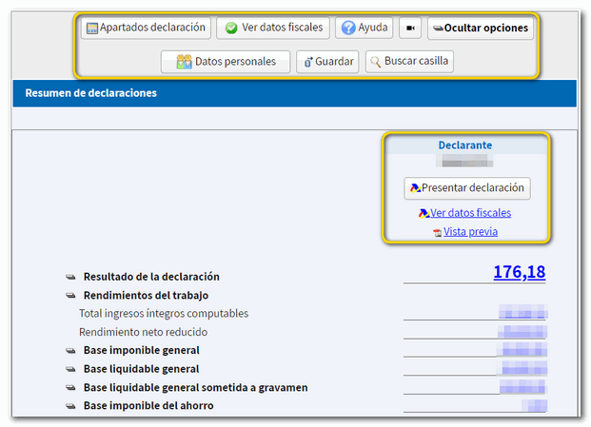This screenshot has height=427, width=591.
Task: Expand the Base liquidable general row icon
Action: 70,369
